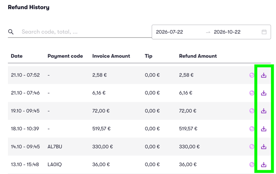Click date 19.10 - 09:45
Image resolution: width=276 pixels, height=174 pixels.
[25, 111]
